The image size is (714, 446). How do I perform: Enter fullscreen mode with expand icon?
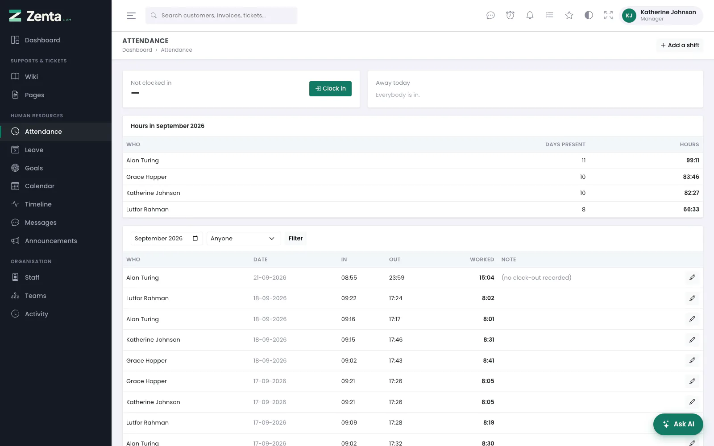coord(608,16)
